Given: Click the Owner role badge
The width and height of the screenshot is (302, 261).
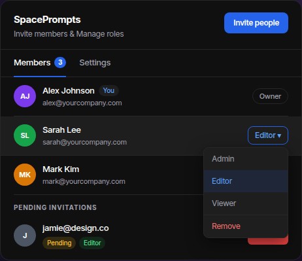Looking at the screenshot, I should click(x=270, y=96).
